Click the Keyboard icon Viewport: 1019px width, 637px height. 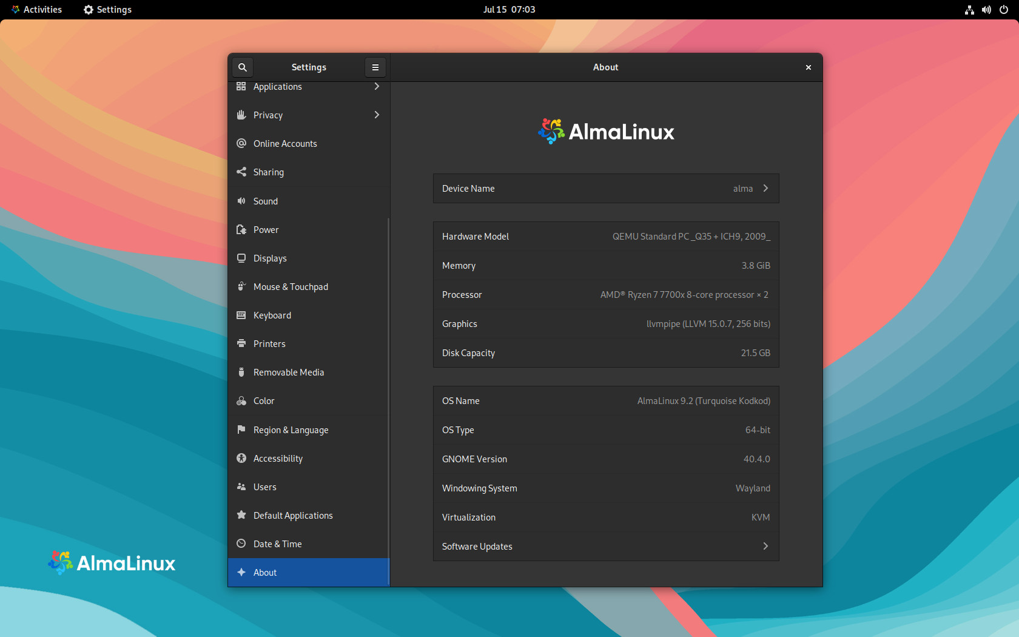(x=241, y=315)
